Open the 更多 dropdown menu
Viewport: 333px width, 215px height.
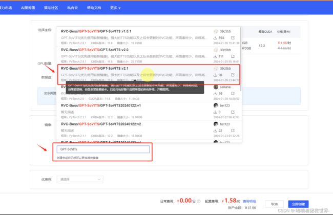pyautogui.click(x=115, y=9)
